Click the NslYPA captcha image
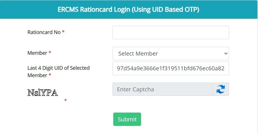 click(x=43, y=92)
